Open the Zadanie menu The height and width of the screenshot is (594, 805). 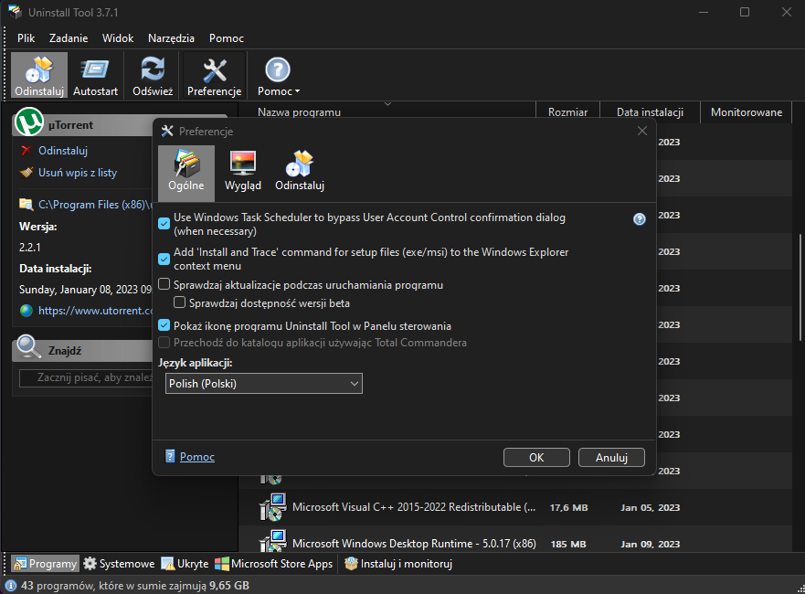69,38
